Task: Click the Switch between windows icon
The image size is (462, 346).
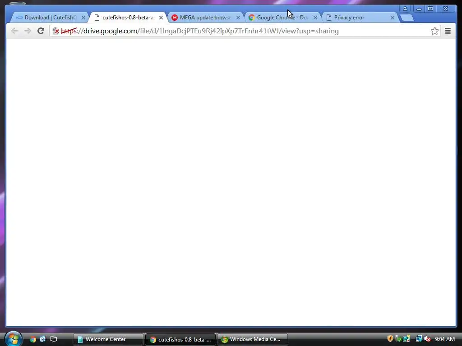Action: pos(53,339)
